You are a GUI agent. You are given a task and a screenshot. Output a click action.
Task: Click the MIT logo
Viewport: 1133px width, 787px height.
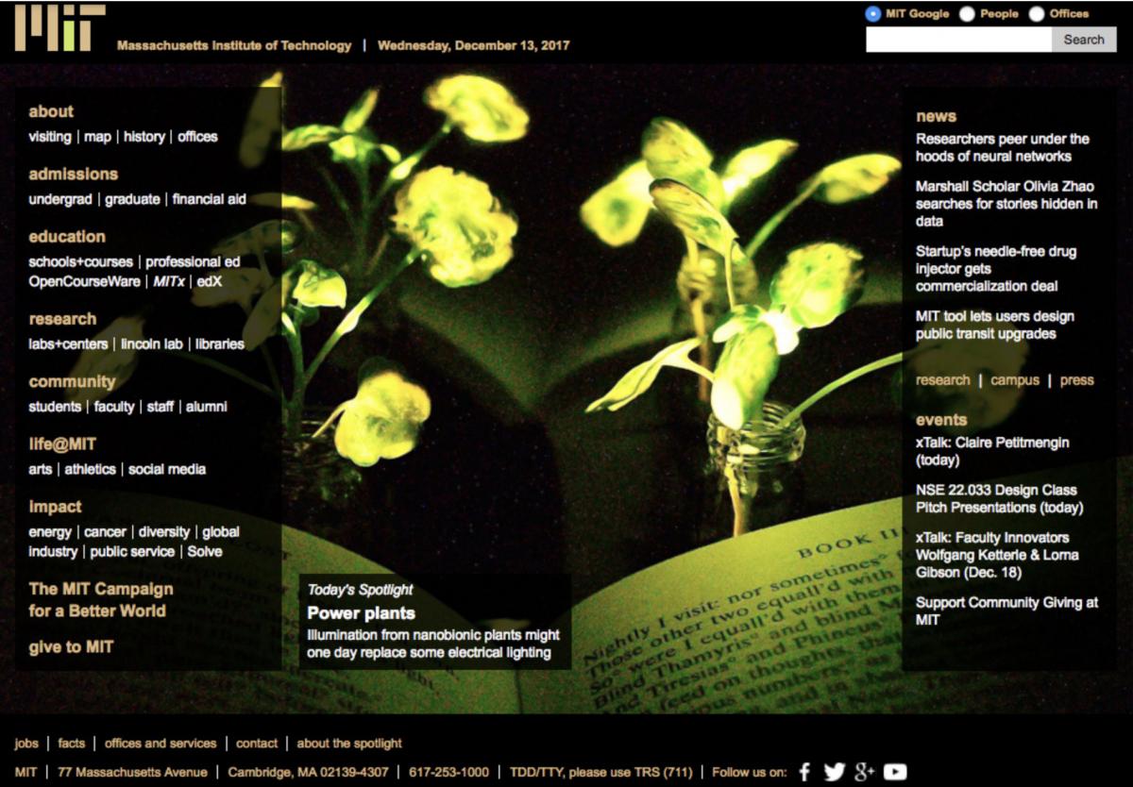(x=59, y=27)
